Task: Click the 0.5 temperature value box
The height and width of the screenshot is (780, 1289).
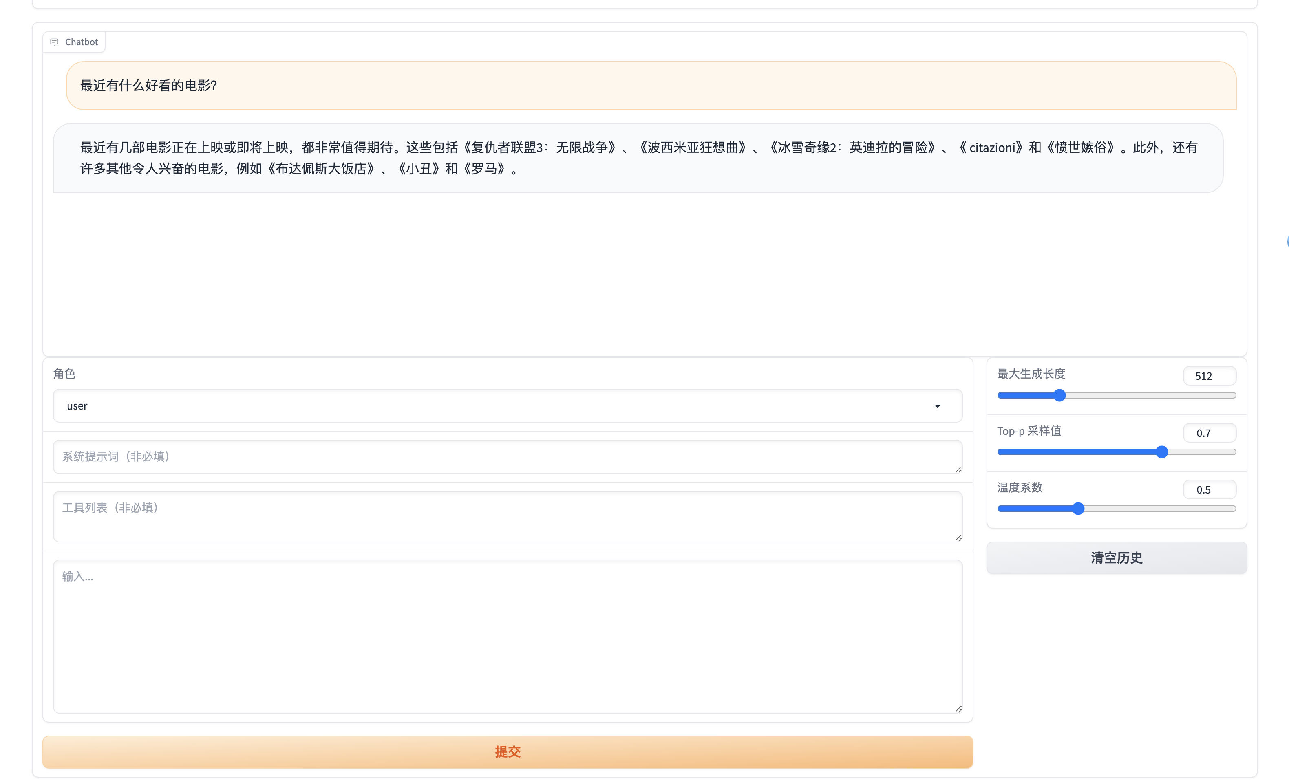Action: tap(1210, 490)
